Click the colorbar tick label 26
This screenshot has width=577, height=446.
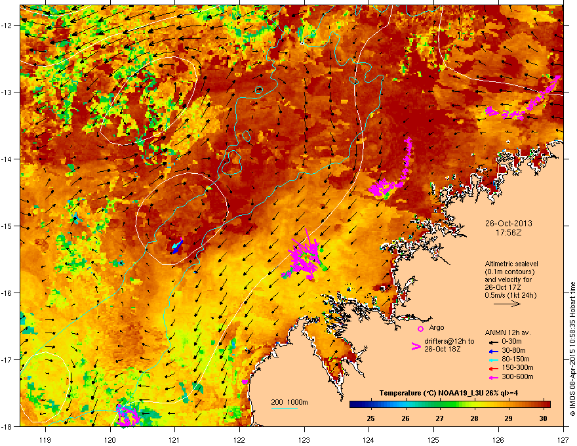(405, 418)
